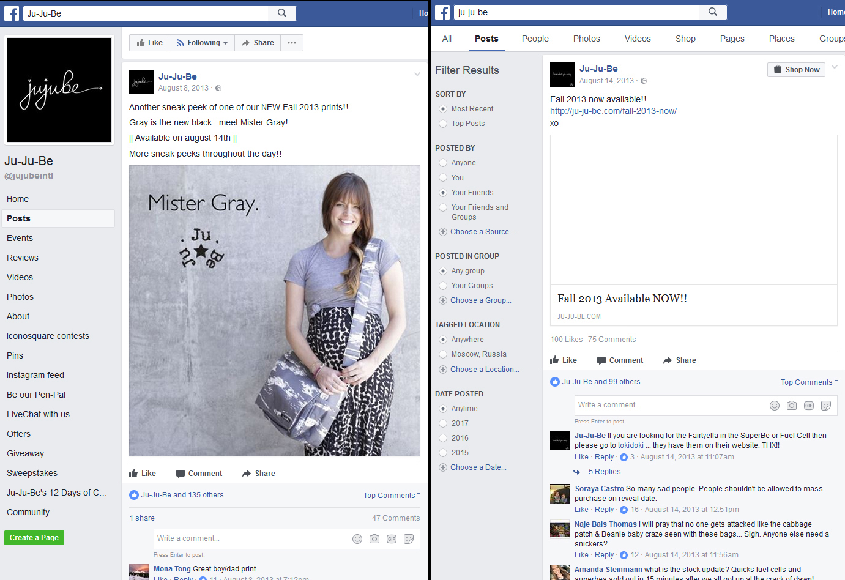845x580 pixels.
Task: Click the GIF icon in the right comment box
Action: 809,406
